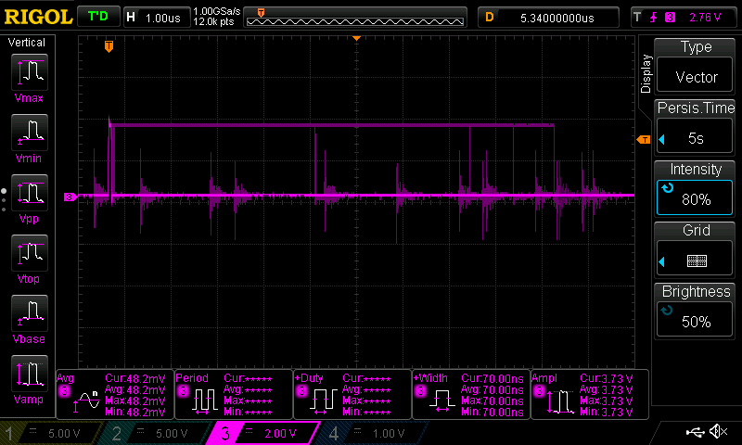Select active channel 3 tab 2.00 V
The height and width of the screenshot is (445, 742).
pos(262,433)
